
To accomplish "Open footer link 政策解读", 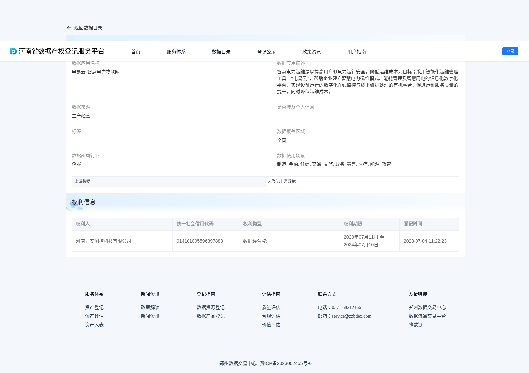I will coord(150,307).
